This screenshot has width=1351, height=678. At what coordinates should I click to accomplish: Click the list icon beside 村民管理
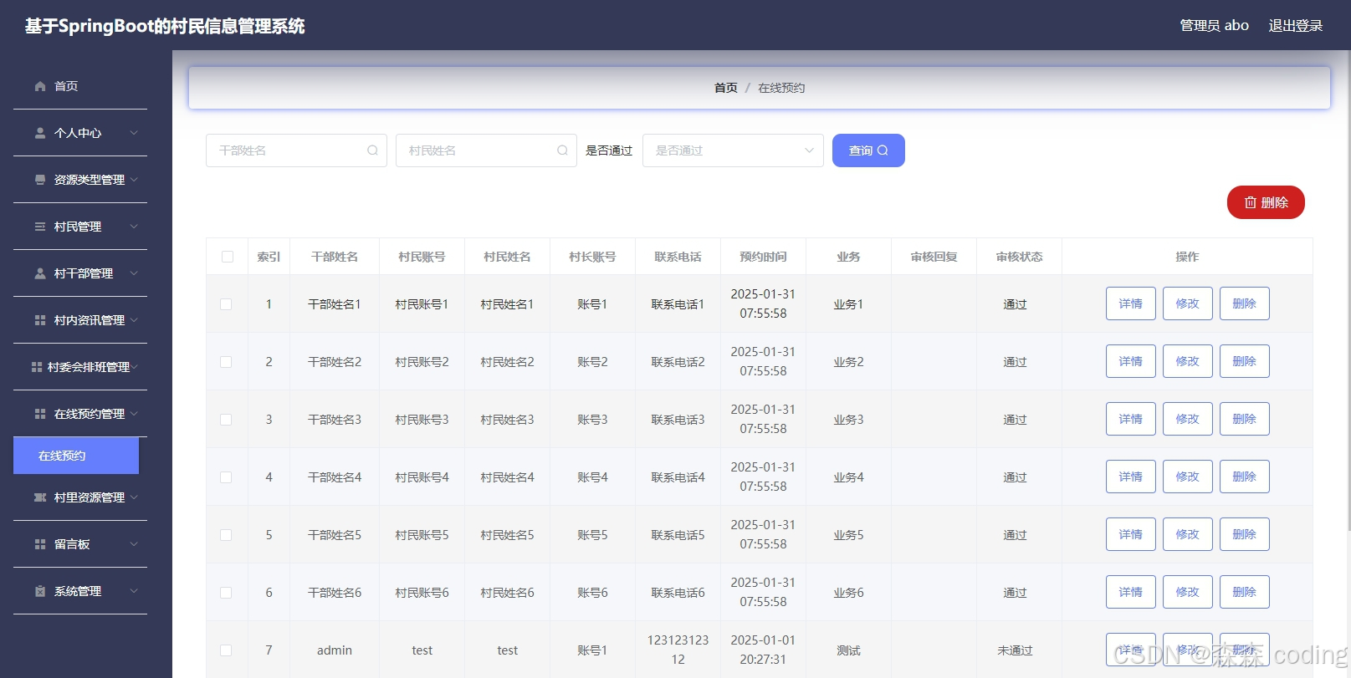point(40,227)
